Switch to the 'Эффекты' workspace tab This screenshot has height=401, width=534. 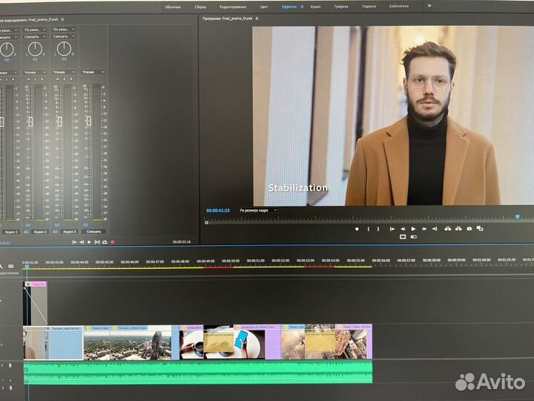(289, 6)
